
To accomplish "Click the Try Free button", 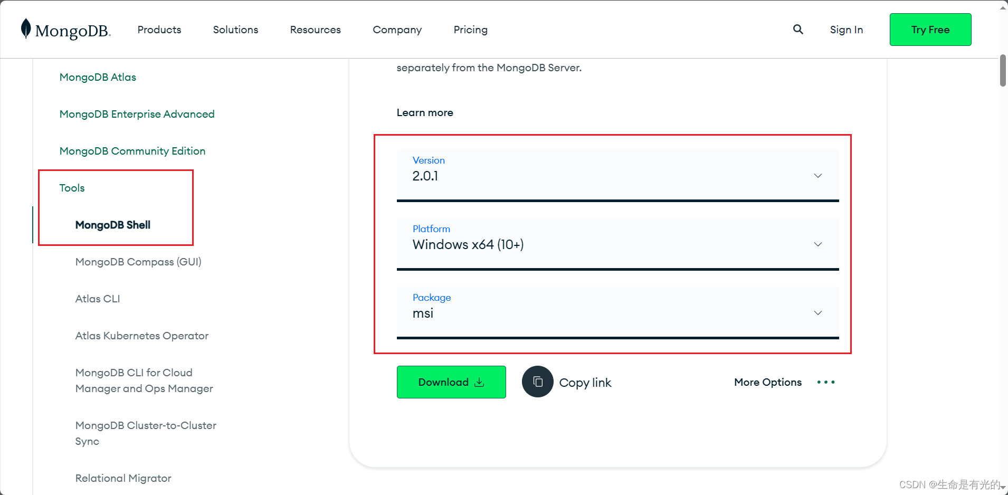I will 930,30.
